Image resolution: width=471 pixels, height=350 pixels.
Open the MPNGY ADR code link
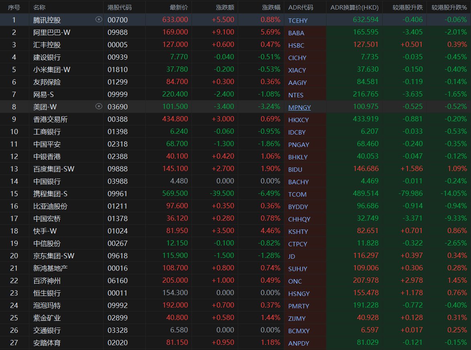(x=299, y=107)
